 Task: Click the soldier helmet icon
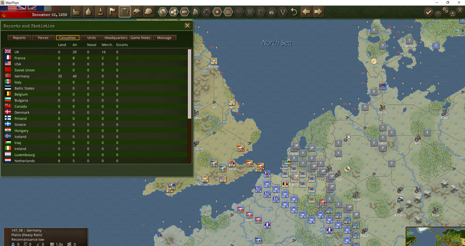(149, 12)
